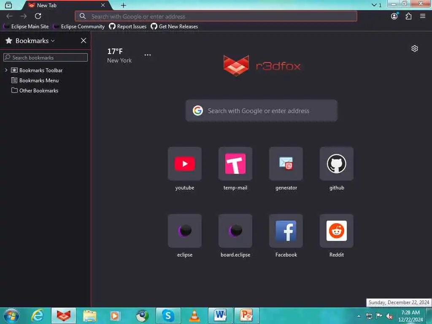
Task: Open Skype from the taskbar
Action: click(168, 316)
